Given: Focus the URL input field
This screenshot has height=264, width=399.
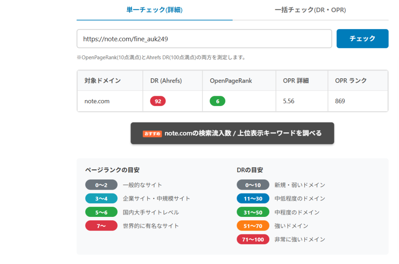Looking at the screenshot, I should coord(204,39).
